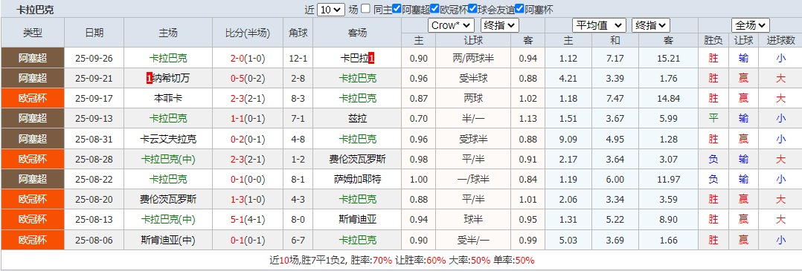Click the red card badge next to 纳希切万
Viewport: 802px width, 271px height.
coord(149,78)
